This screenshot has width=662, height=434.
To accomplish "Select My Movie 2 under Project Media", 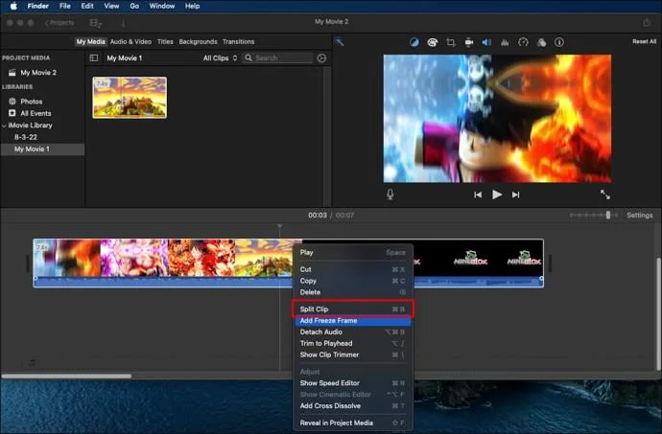I will (x=38, y=73).
